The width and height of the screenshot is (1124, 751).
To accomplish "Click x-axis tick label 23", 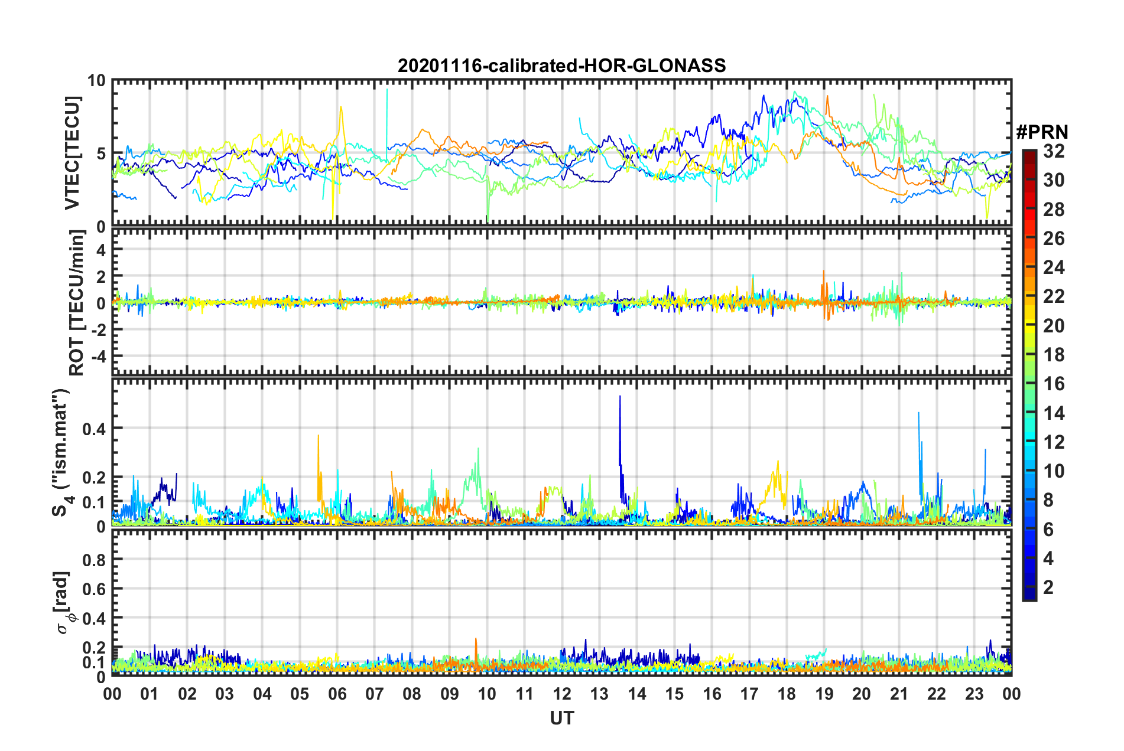I will 974,694.
